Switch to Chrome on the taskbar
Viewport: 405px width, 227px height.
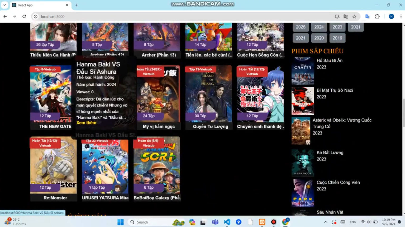pos(285,222)
